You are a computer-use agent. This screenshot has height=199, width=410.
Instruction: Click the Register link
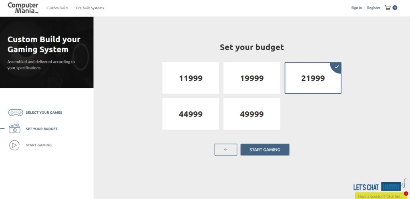coord(374,8)
